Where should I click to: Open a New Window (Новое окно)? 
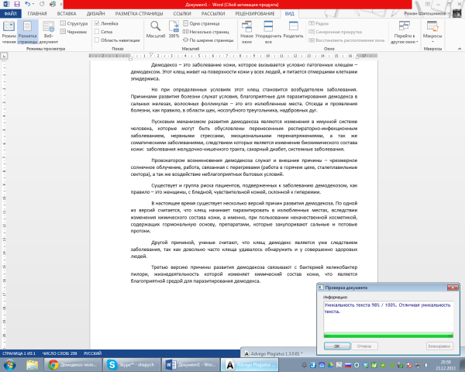pos(246,32)
